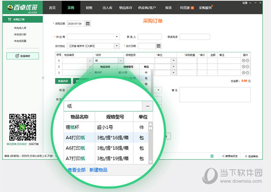Image resolution: width=271 pixels, height=192 pixels.
Task: Open the 找货源 tab
Action: (187, 8)
